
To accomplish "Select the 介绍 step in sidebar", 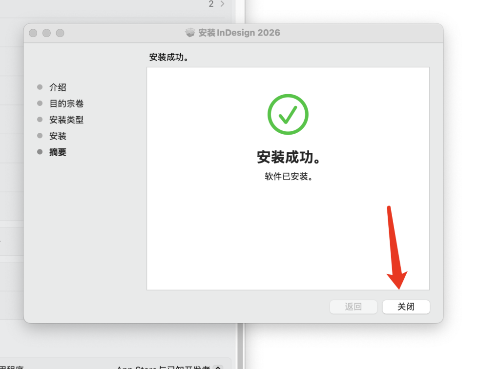I will tap(58, 87).
